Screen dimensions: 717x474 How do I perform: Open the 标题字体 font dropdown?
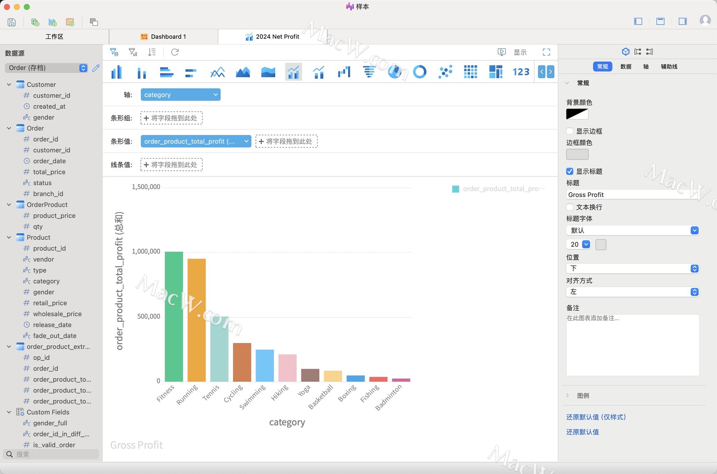pyautogui.click(x=633, y=231)
